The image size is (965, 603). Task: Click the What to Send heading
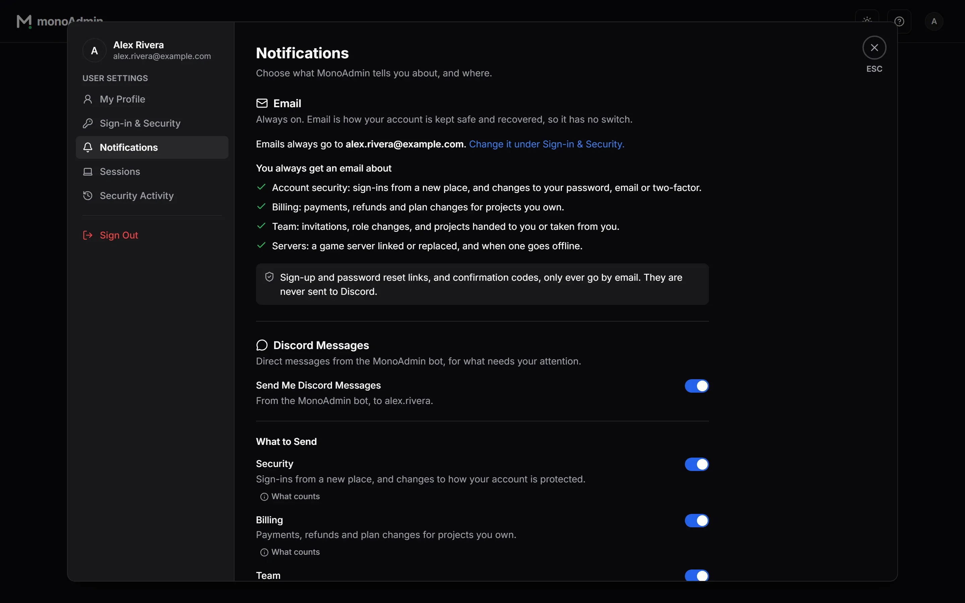click(286, 442)
